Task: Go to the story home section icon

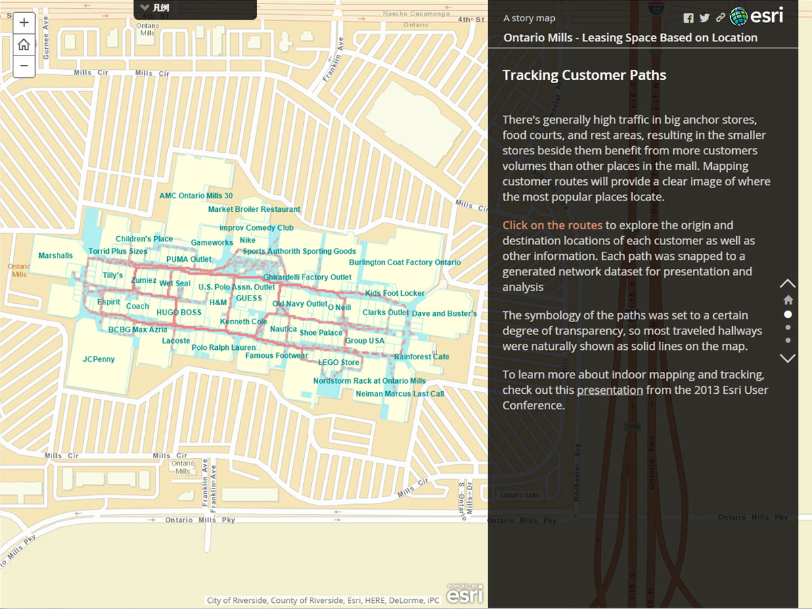Action: pyautogui.click(x=788, y=300)
